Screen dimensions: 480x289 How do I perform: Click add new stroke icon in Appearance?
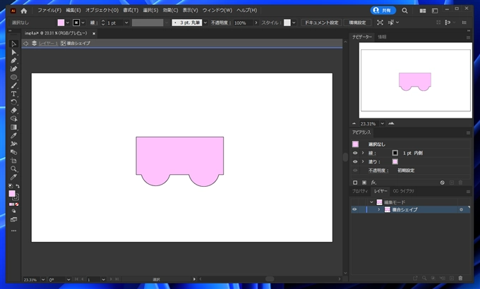click(355, 183)
